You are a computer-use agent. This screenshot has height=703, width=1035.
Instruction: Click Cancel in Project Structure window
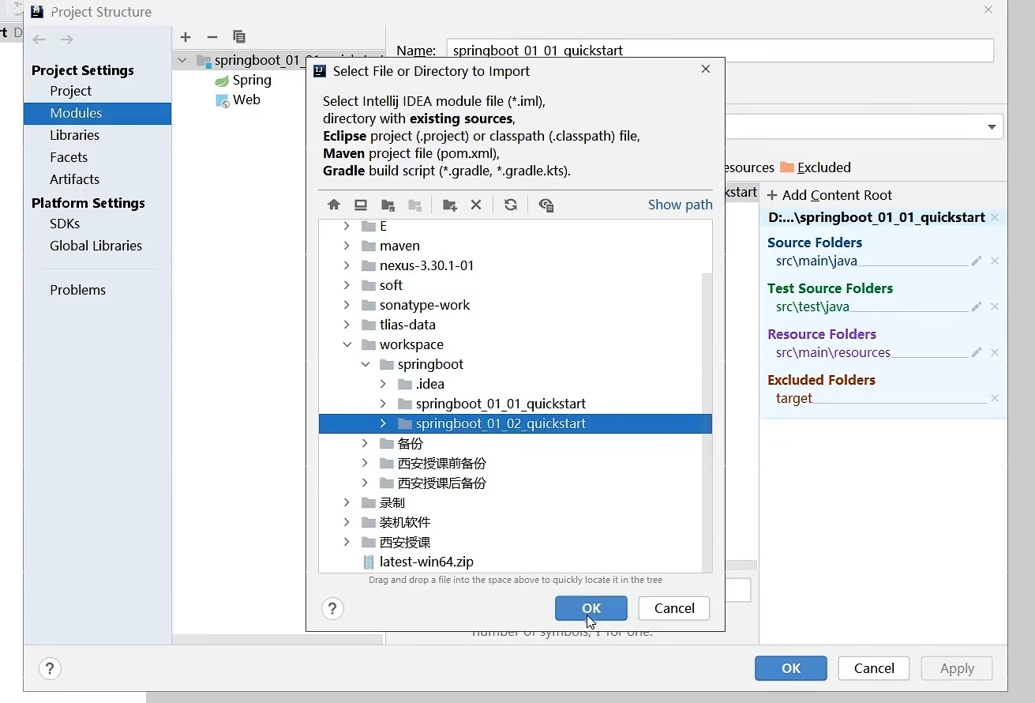874,668
